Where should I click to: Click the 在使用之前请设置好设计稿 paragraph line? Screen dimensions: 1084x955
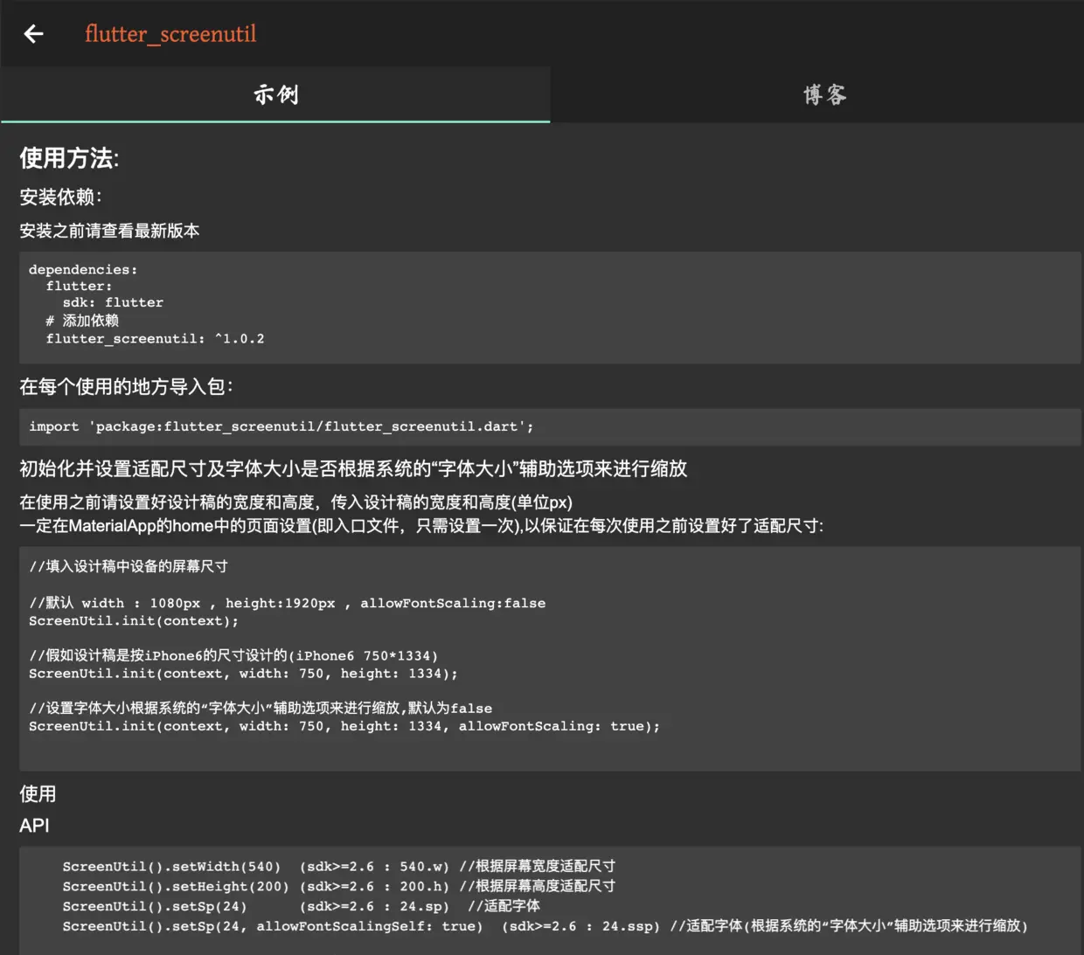pos(295,502)
